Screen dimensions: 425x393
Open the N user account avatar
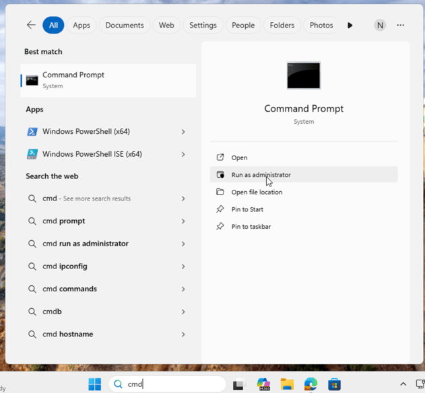tap(380, 25)
